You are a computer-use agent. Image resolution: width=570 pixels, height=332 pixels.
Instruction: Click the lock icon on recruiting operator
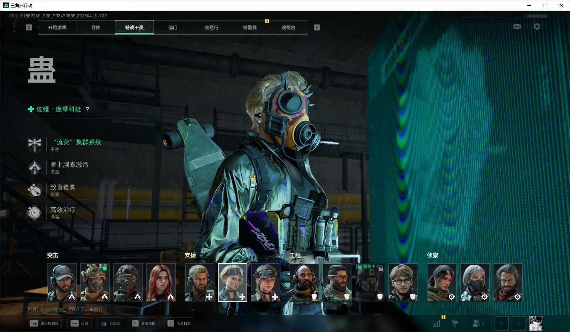point(381,268)
